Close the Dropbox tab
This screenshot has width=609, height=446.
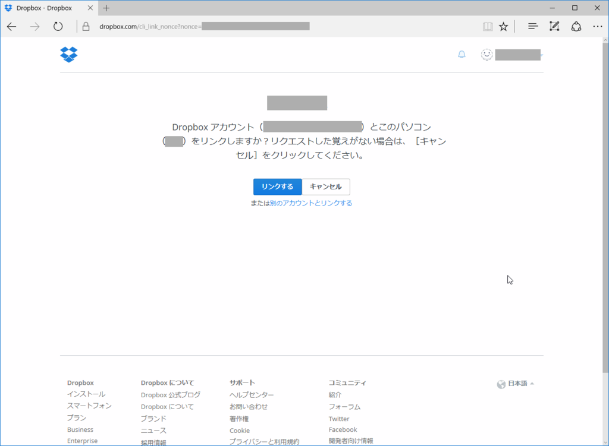click(x=90, y=8)
